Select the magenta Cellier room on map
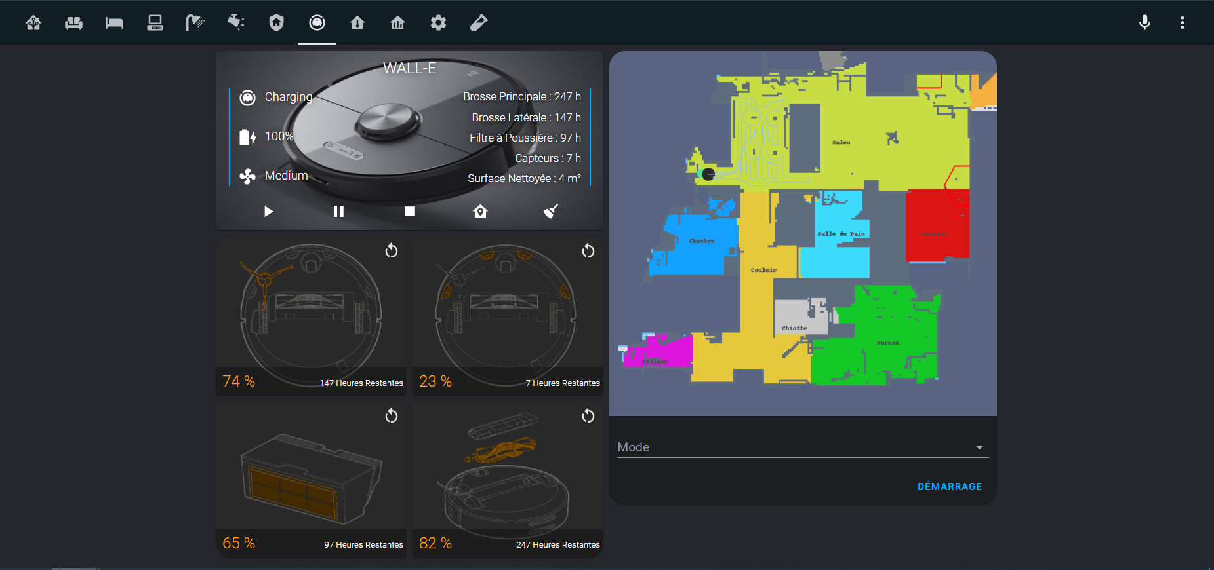The image size is (1214, 570). [x=658, y=352]
